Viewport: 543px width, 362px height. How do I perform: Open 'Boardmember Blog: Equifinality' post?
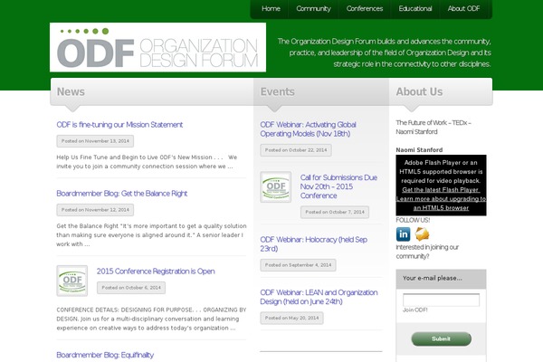105,355
